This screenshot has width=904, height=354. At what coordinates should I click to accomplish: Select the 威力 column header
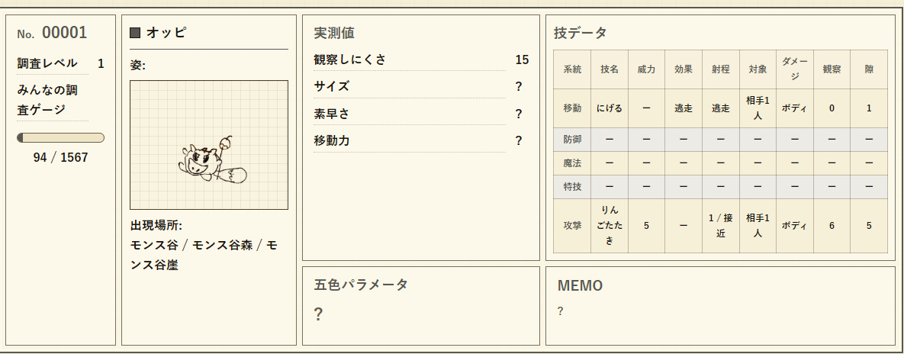coord(646,69)
